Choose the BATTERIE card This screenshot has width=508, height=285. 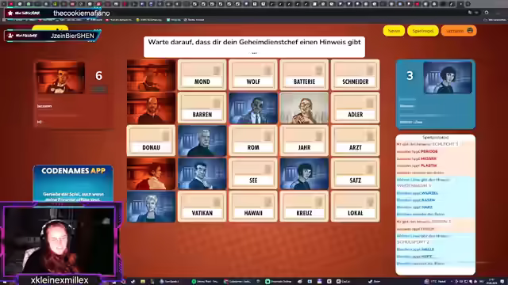[x=304, y=75]
